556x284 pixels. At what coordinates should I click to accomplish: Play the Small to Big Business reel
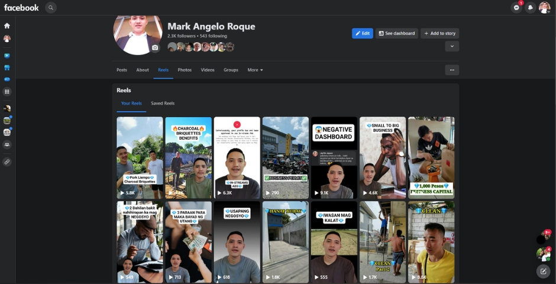[383, 158]
